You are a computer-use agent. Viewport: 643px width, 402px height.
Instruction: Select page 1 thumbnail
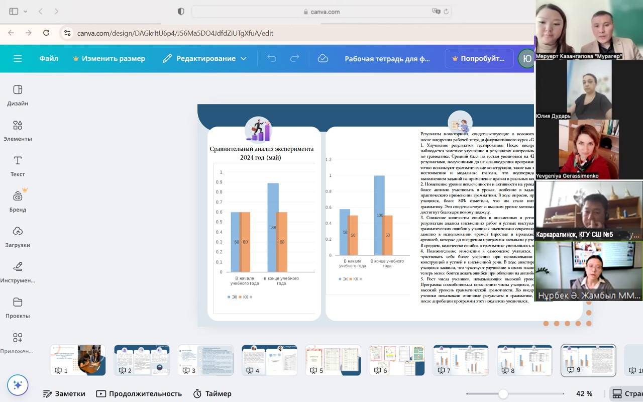point(78,360)
